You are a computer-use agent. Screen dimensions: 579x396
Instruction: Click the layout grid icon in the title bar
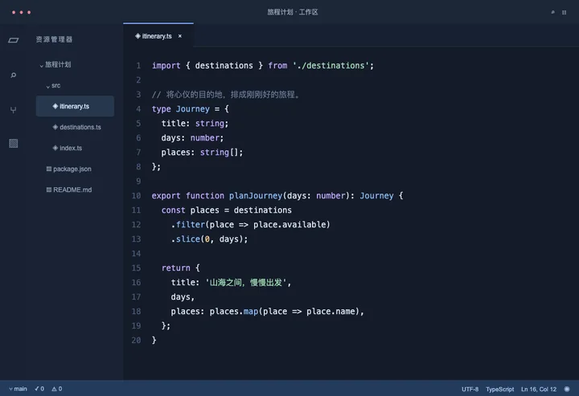[x=565, y=12]
